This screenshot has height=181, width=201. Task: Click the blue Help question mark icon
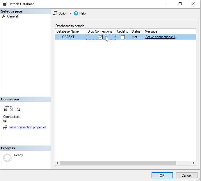(x=76, y=13)
